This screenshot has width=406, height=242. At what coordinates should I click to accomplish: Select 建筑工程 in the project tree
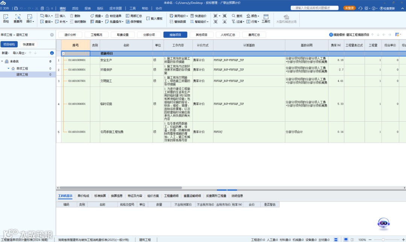click(x=22, y=75)
